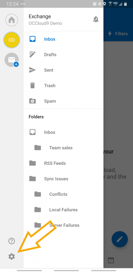Viewport: 133px width, 273px height.
Task: Select Inbox at top of list
Action: [x=64, y=39]
